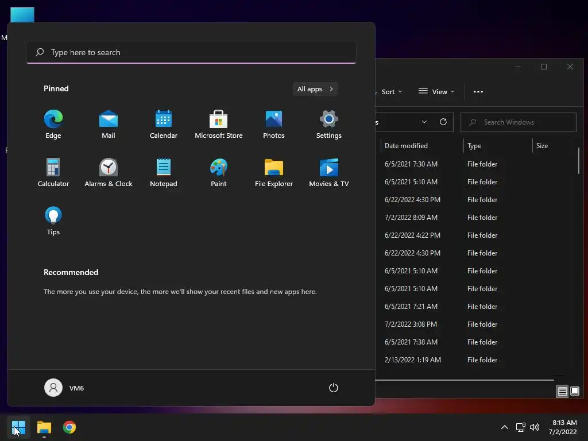This screenshot has width=588, height=441.
Task: Click the Start menu search box
Action: point(191,52)
